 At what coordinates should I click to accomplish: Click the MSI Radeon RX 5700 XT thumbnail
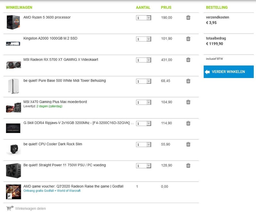coord(13,65)
